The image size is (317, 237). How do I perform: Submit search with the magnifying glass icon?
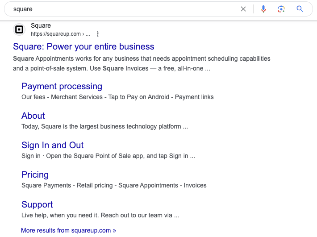(x=300, y=9)
